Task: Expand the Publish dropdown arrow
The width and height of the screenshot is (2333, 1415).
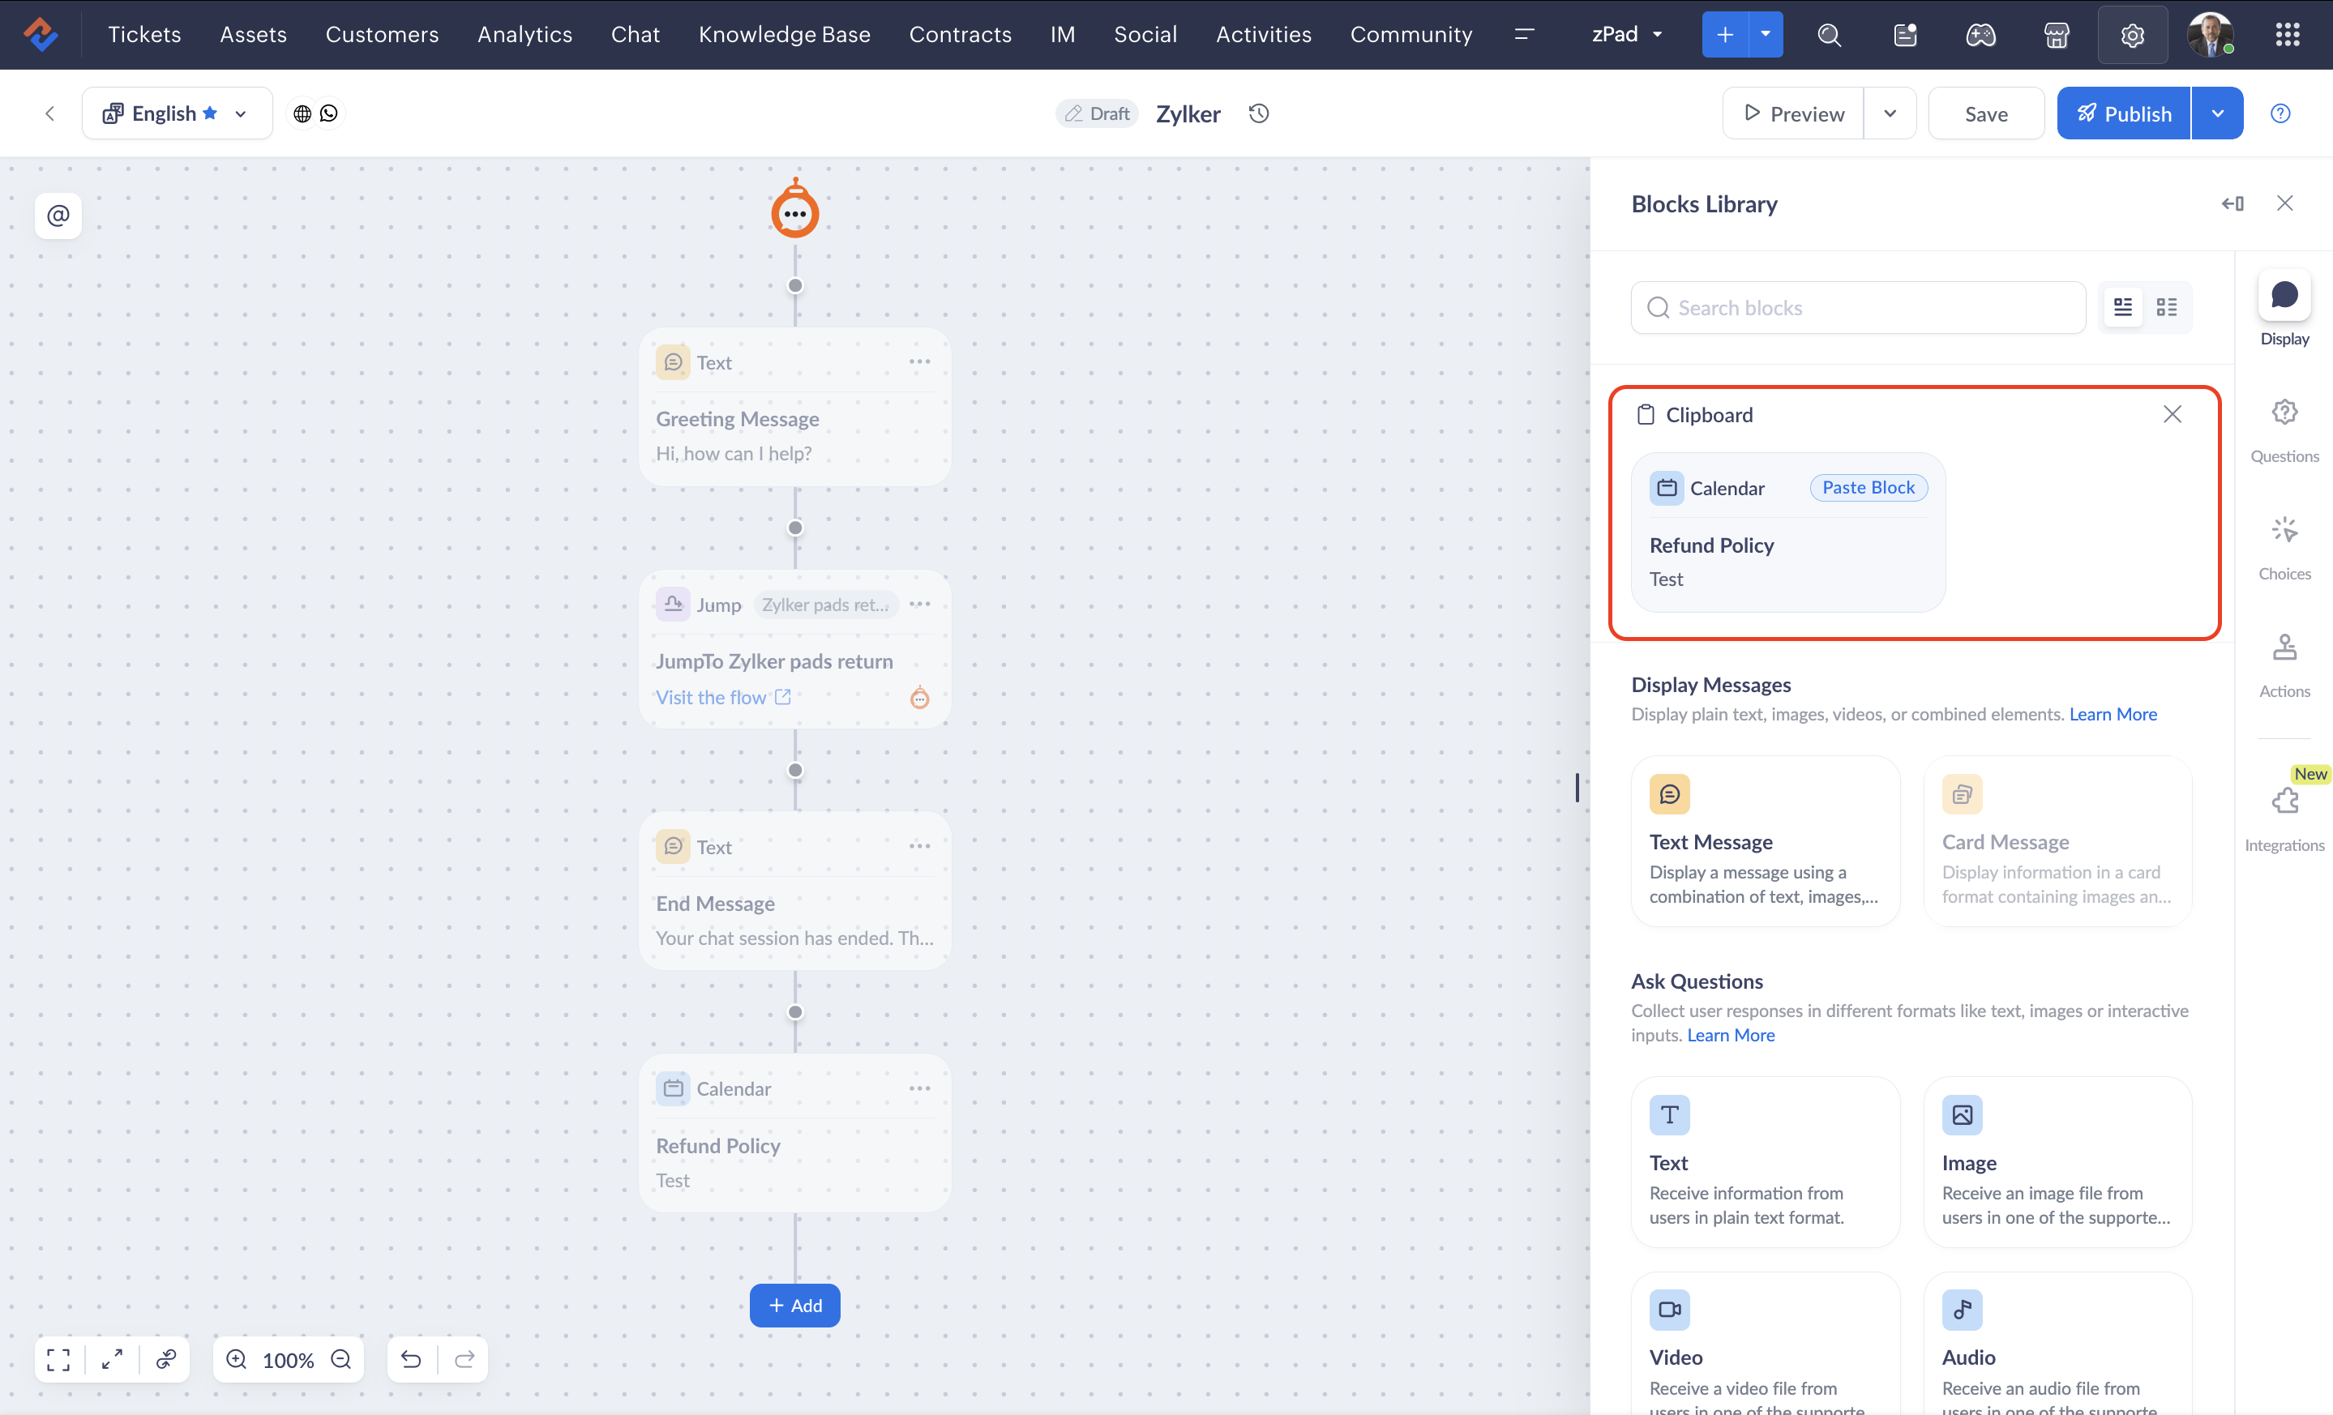Action: pyautogui.click(x=2216, y=113)
